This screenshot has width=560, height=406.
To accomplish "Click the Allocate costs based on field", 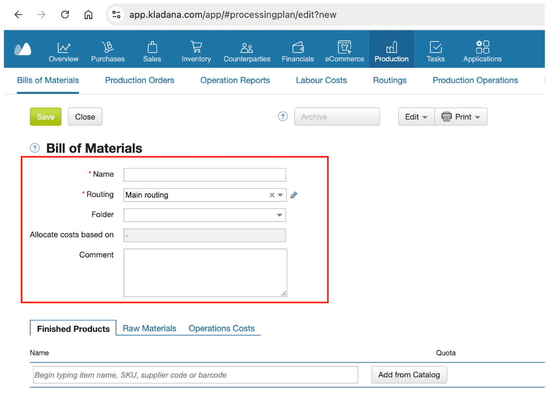I will [205, 236].
